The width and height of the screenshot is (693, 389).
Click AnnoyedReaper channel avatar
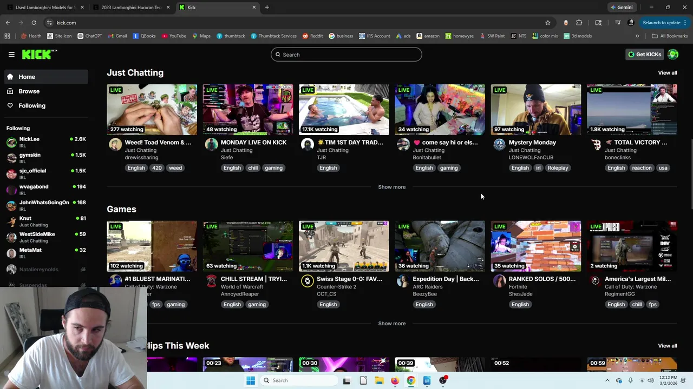point(211,281)
